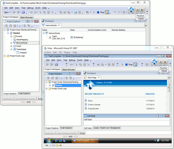
Task: Collapse Master project node in back window
Action: tap(8, 33)
